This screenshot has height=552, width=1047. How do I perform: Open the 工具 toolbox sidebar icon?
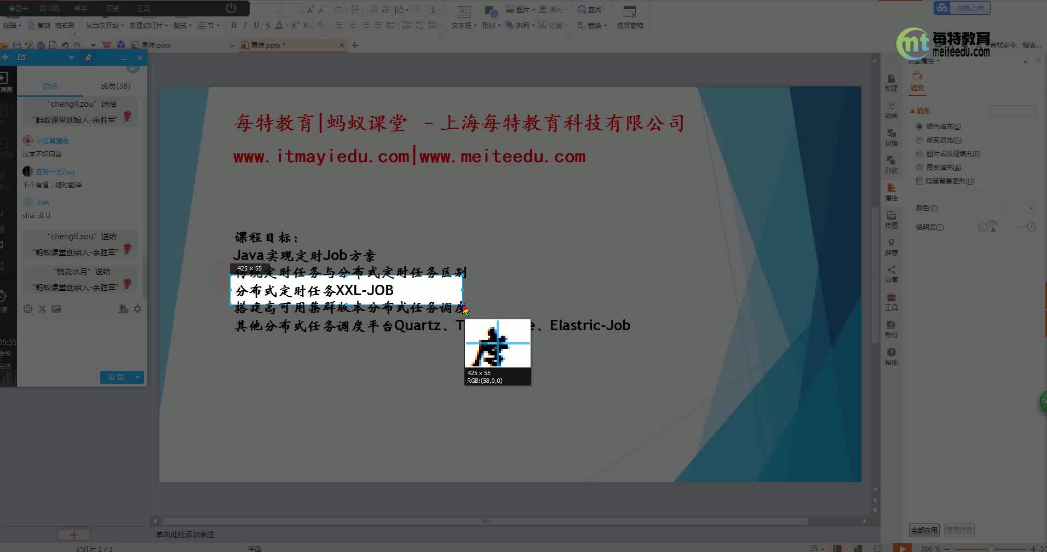891,302
